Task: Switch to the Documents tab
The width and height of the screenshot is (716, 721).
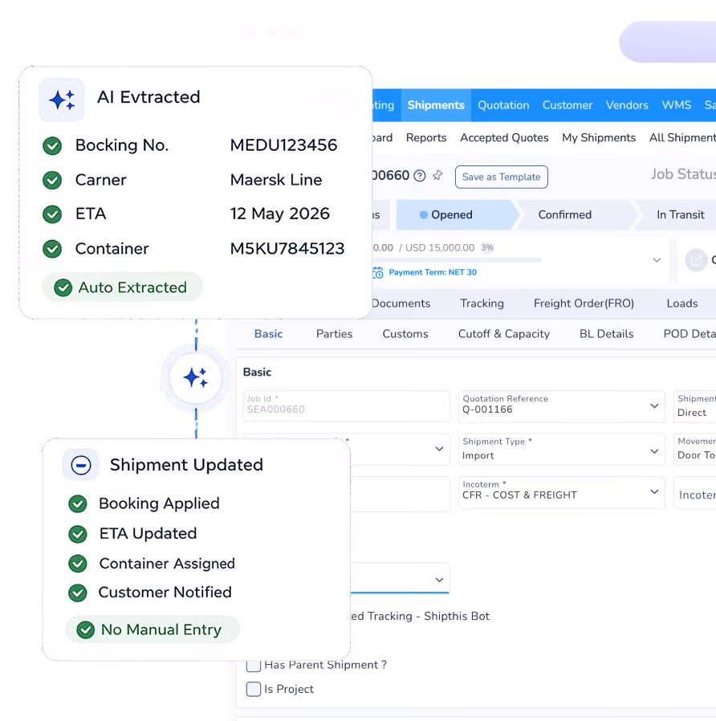Action: 401,303
